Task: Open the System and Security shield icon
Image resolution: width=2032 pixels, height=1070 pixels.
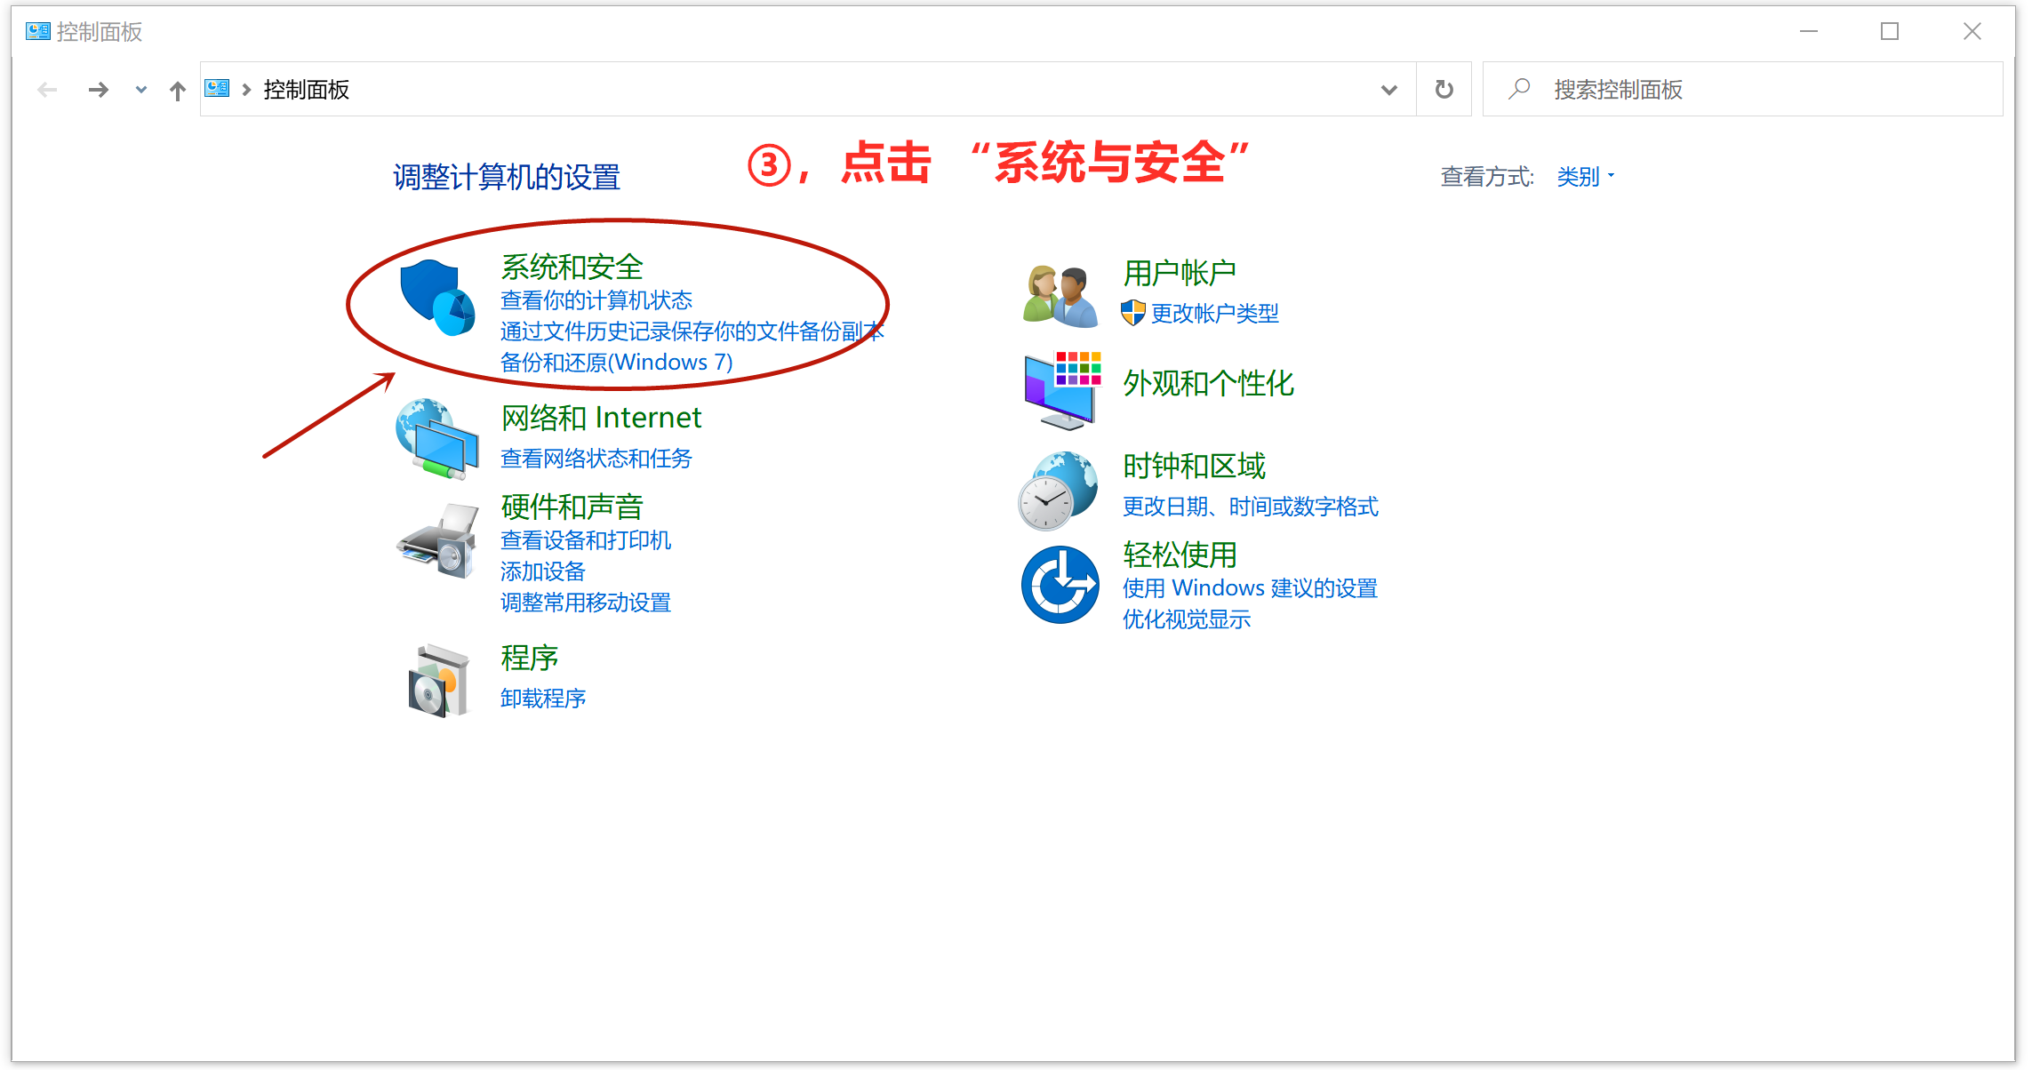Action: 437,298
